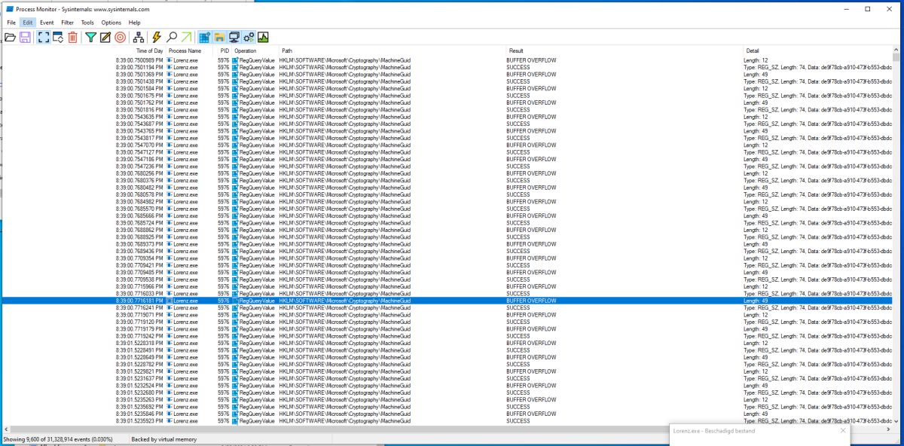Select the row timed 8:39:01.5235923
Image resolution: width=904 pixels, height=446 pixels.
click(447, 420)
